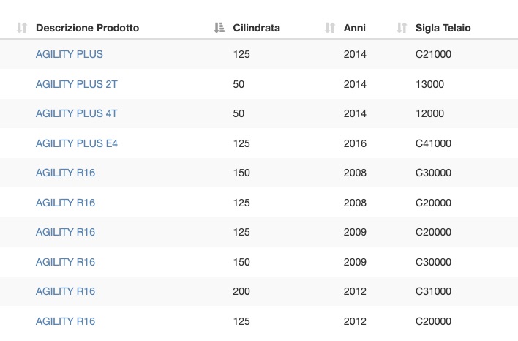The height and width of the screenshot is (341, 518).
Task: Open AGILITY R16 125 from 2008
Action: [x=65, y=203]
